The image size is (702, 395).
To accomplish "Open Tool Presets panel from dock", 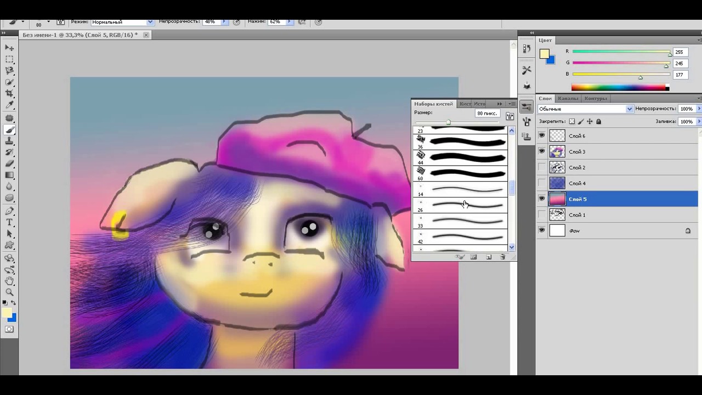I will pyautogui.click(x=527, y=70).
